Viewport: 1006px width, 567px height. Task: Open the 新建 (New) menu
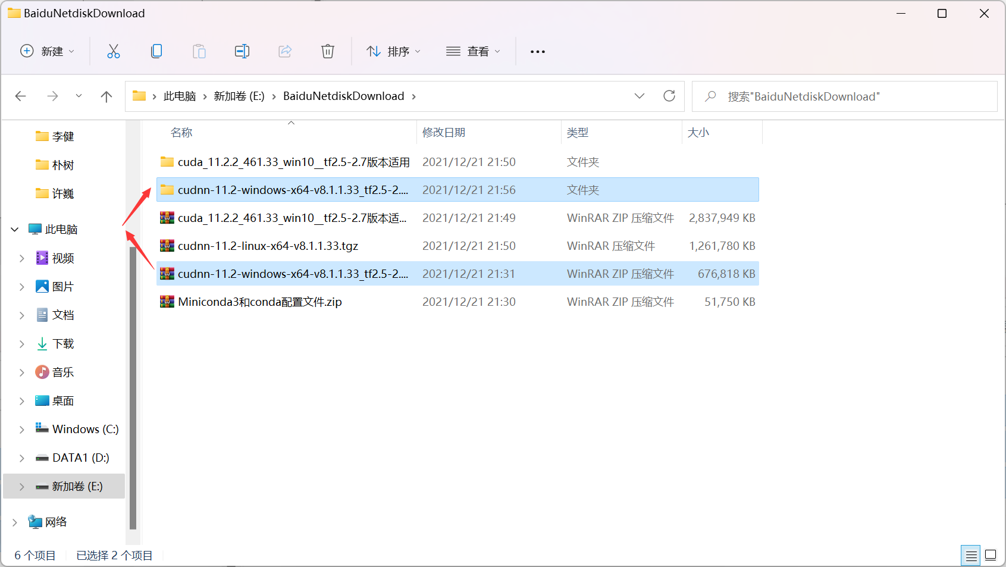[48, 51]
